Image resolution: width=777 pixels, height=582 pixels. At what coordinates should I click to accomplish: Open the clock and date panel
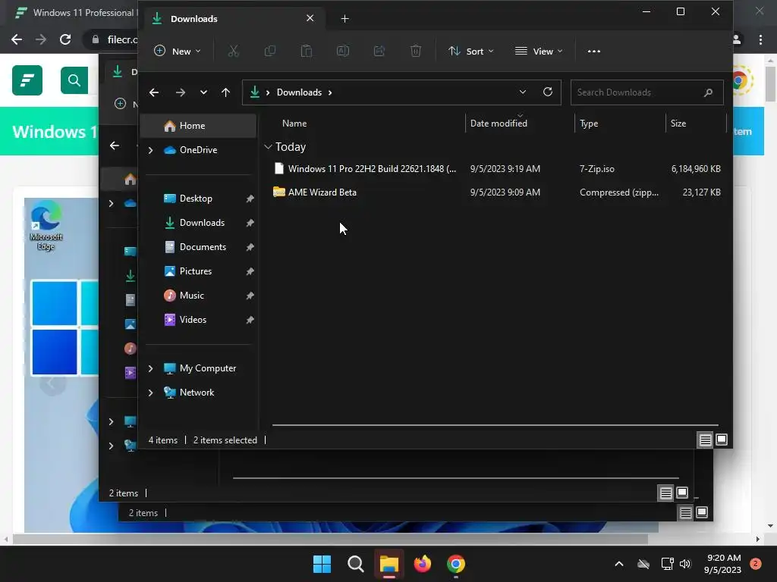(x=722, y=564)
